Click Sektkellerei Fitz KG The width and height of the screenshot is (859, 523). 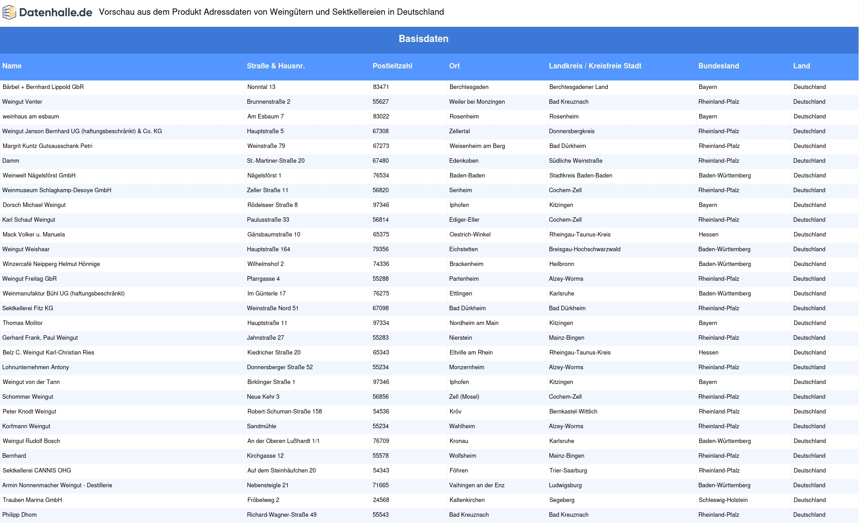pos(28,308)
